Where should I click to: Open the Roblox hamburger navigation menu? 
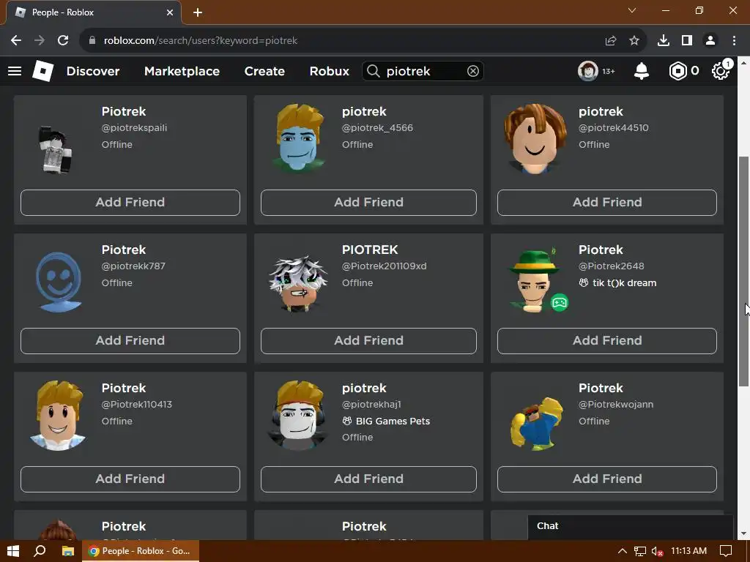(15, 71)
